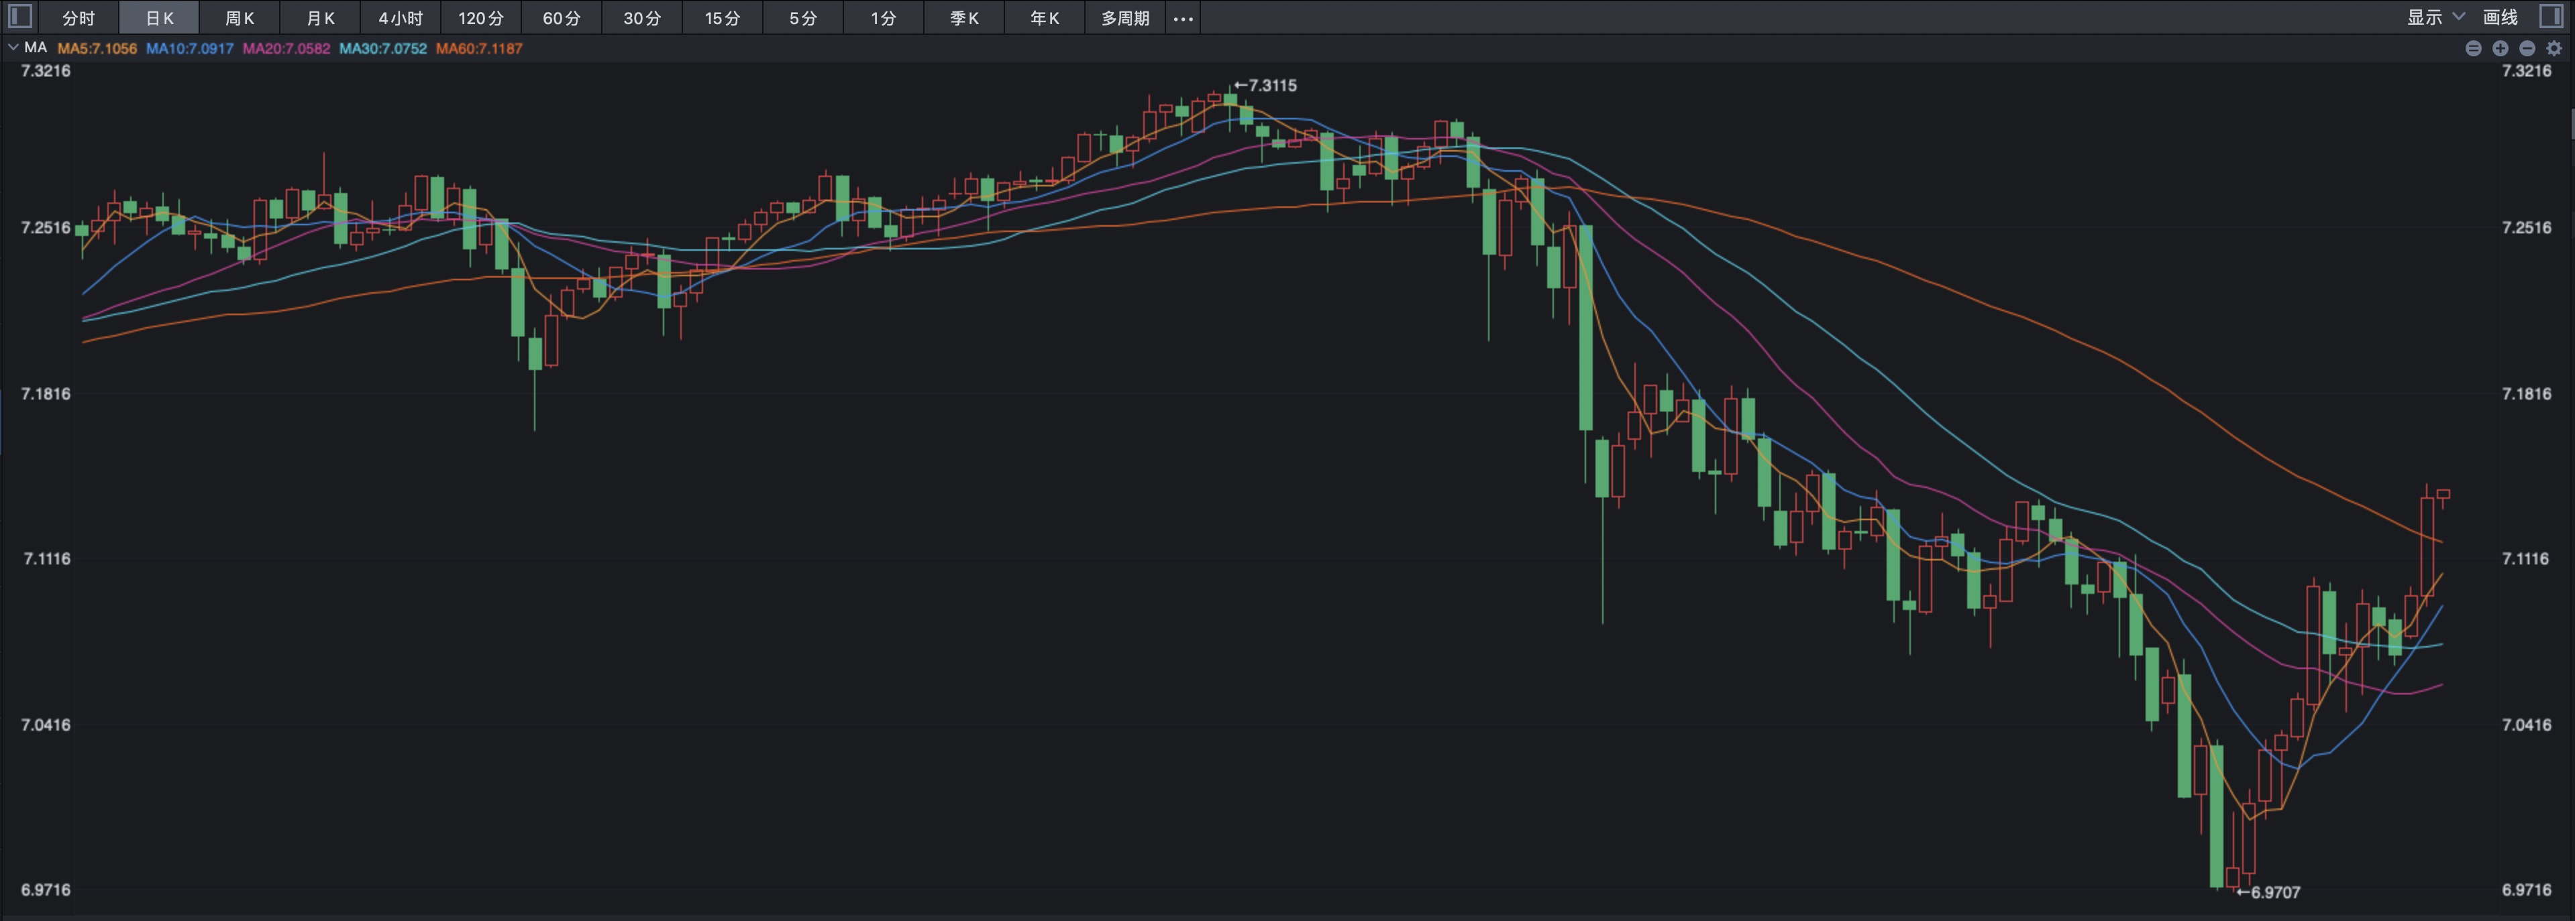Viewport: 2575px width, 921px height.
Task: Click the right axis 7.2516 label
Action: coord(2526,228)
